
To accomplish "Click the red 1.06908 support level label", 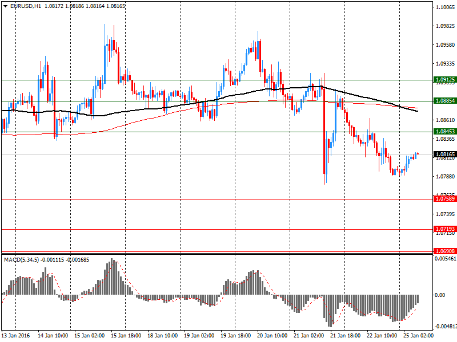I will pyautogui.click(x=445, y=251).
